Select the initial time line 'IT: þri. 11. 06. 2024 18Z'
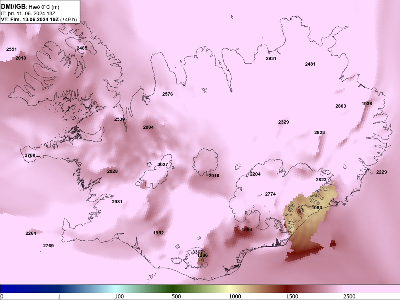Screen dimensions: 400x300 point(28,14)
